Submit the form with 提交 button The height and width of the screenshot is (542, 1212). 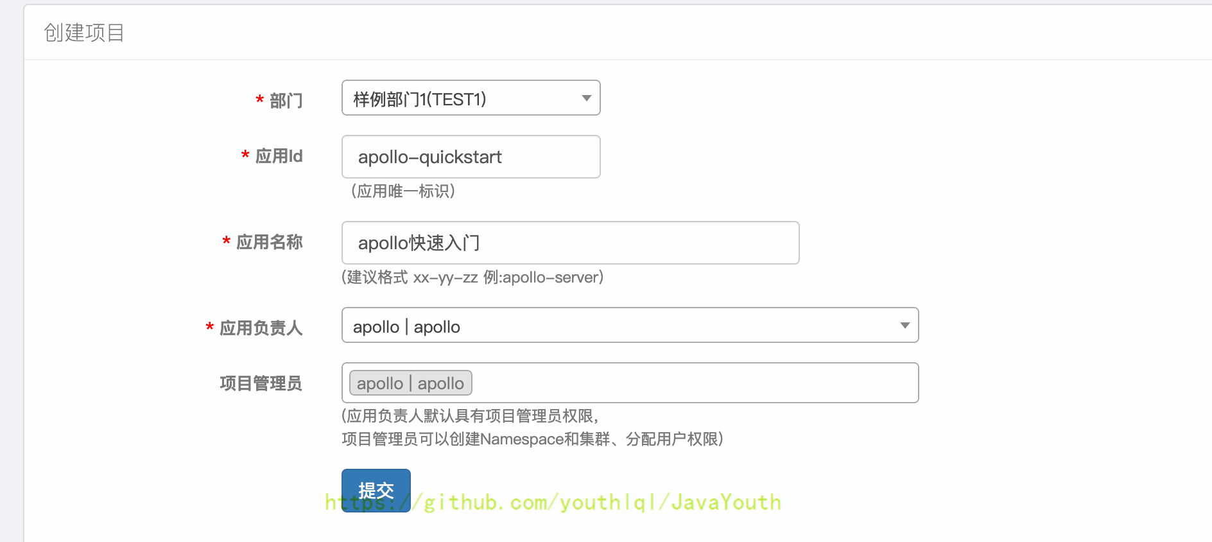tap(376, 490)
